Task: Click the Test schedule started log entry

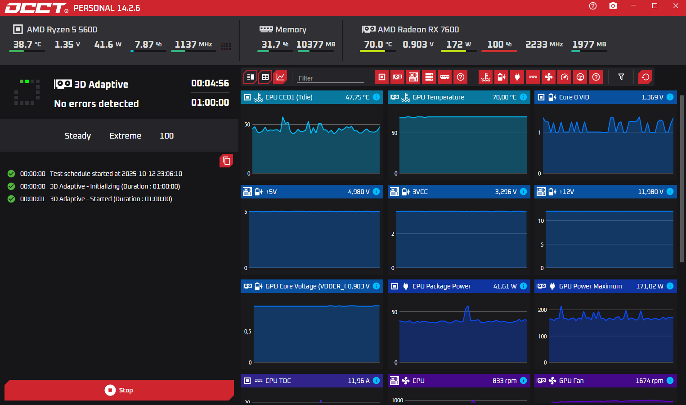Action: pos(116,174)
